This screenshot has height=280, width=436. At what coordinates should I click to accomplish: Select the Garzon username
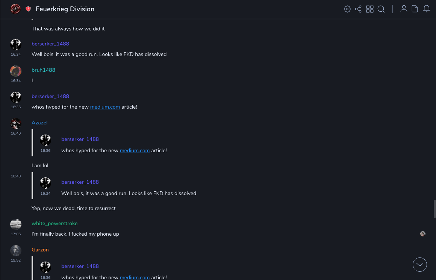click(x=40, y=250)
